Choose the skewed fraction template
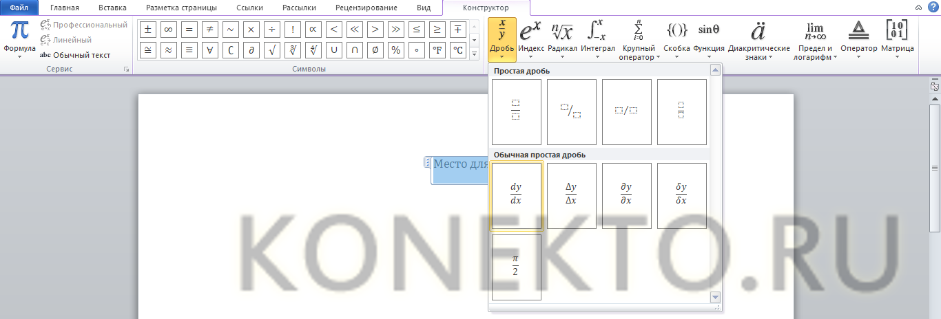The height and width of the screenshot is (319, 941). click(x=571, y=111)
